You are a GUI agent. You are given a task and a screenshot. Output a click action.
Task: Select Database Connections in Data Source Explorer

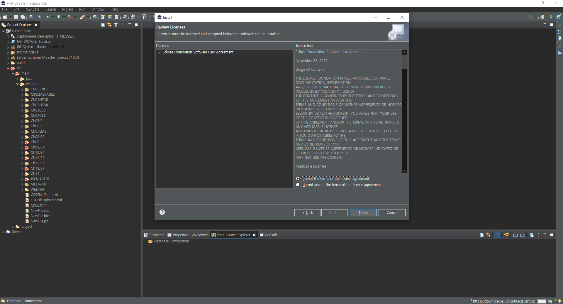172,241
